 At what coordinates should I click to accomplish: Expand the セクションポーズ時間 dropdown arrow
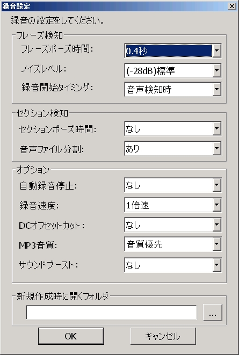click(216, 128)
